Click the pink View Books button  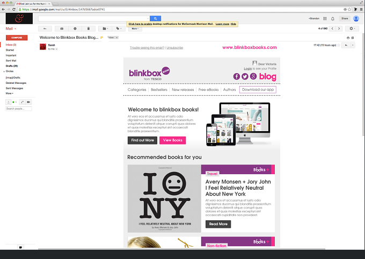[172, 140]
